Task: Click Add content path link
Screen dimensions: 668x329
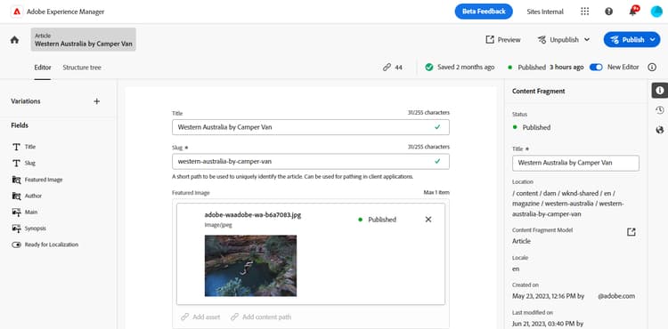Action: tap(261, 317)
